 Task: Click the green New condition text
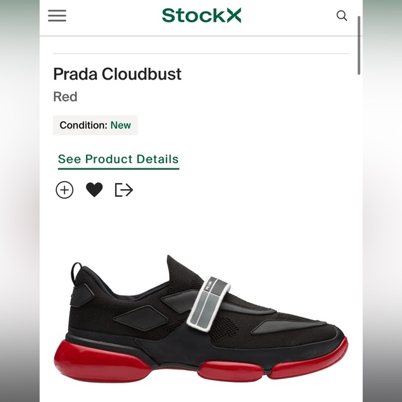121,125
